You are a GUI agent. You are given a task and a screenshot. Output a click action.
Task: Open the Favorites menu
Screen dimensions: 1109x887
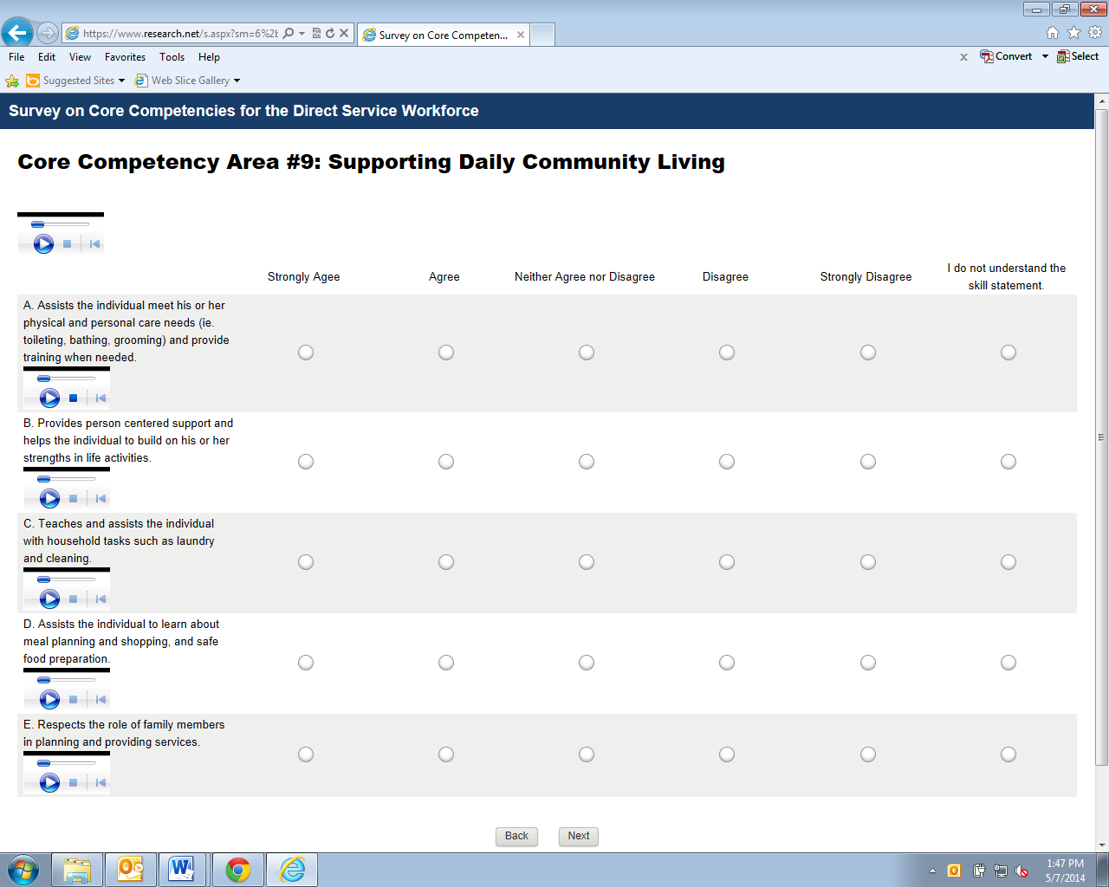[125, 57]
